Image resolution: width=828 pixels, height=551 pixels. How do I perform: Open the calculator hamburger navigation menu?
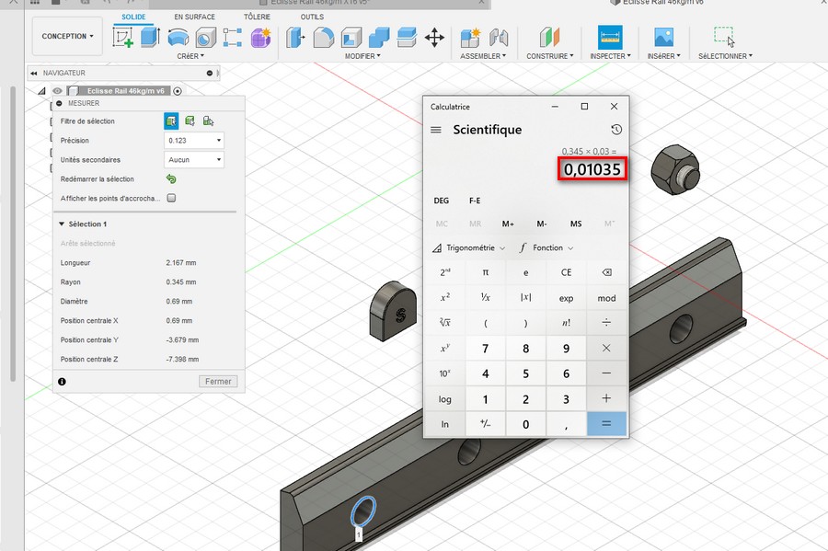coord(436,130)
